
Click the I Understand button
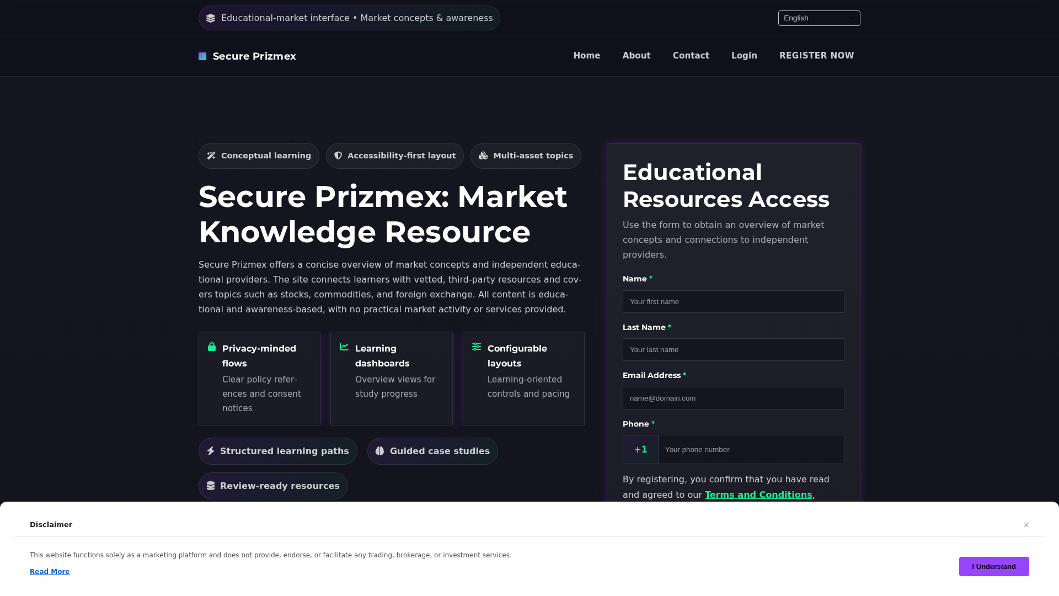pyautogui.click(x=994, y=566)
